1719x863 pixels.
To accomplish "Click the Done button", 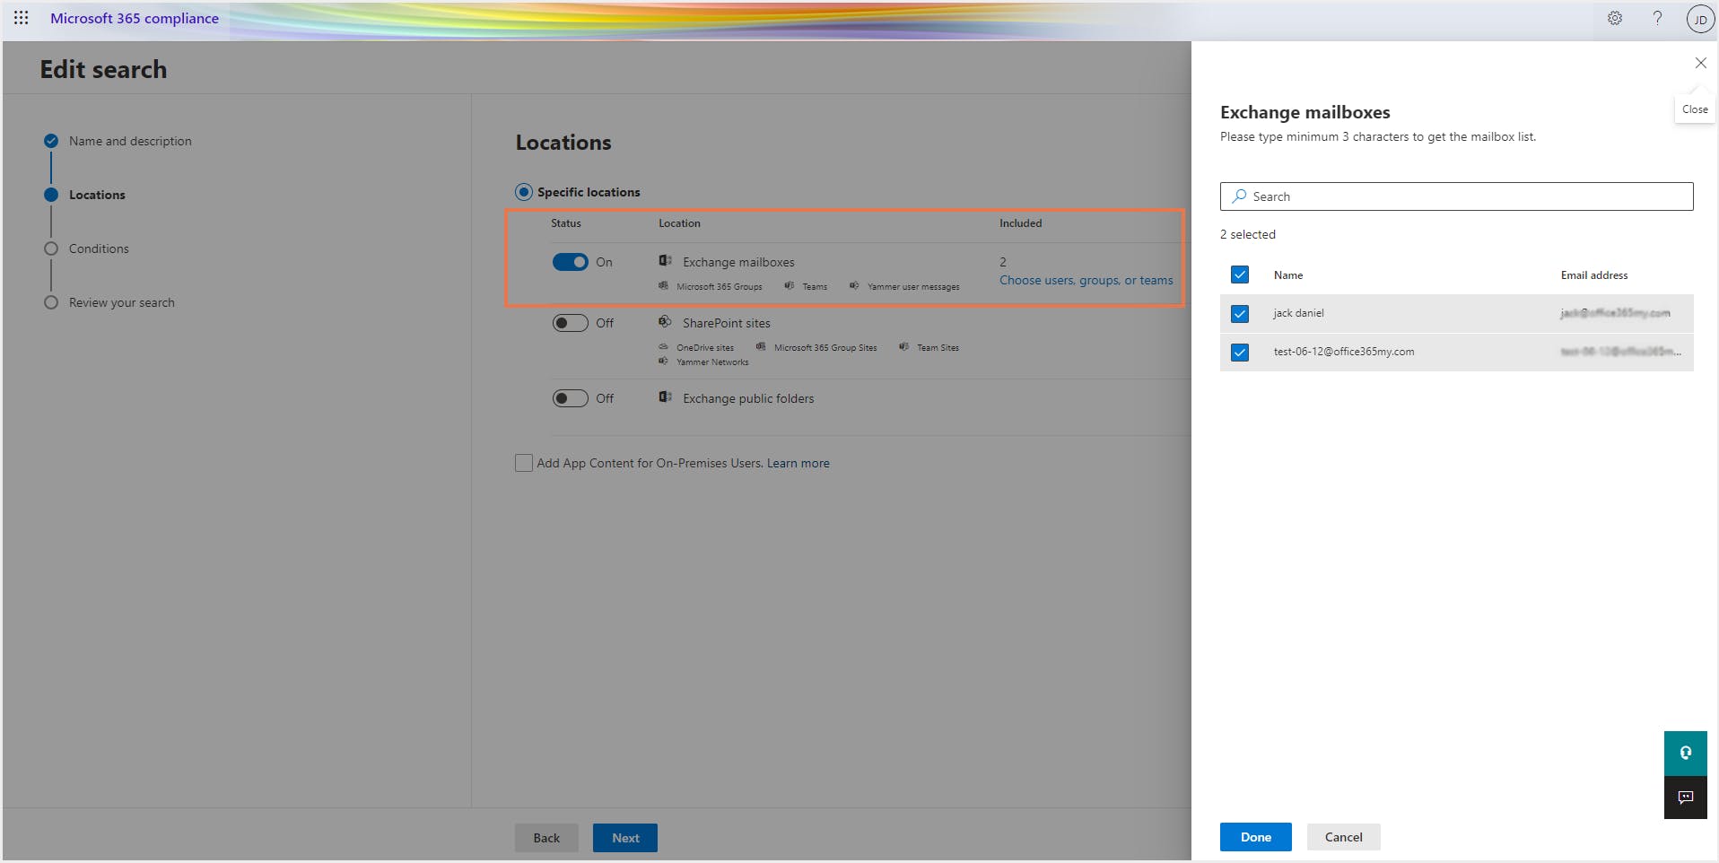I will coord(1255,837).
